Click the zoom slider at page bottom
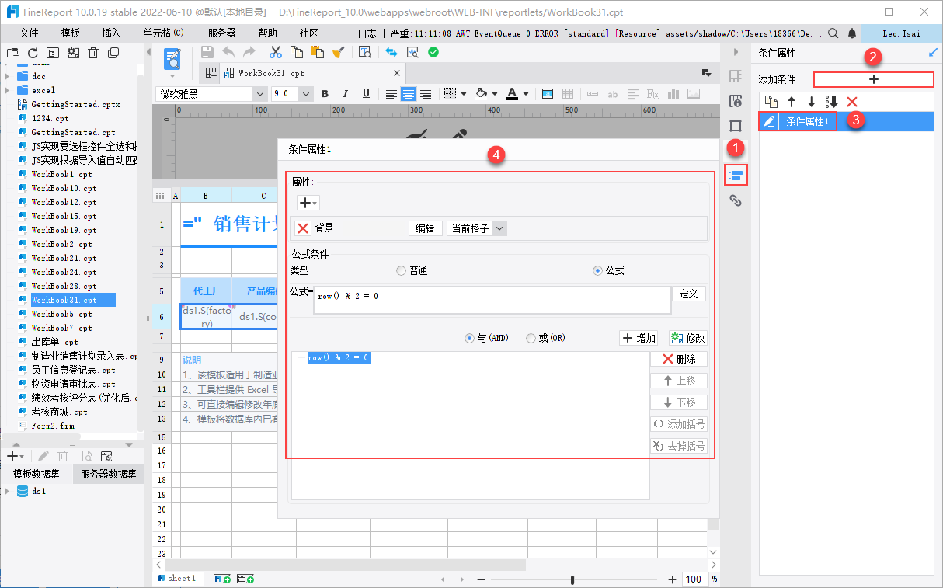Viewport: 943px width, 588px height. 572,579
